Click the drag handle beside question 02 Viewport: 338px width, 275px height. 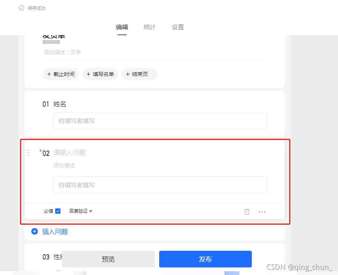[x=28, y=153]
